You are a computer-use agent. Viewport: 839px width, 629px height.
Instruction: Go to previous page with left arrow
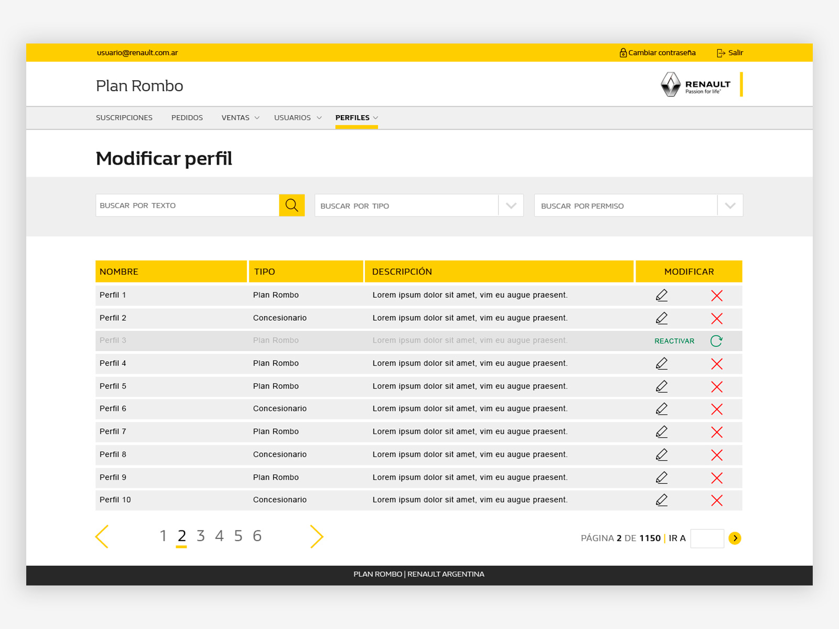click(102, 537)
